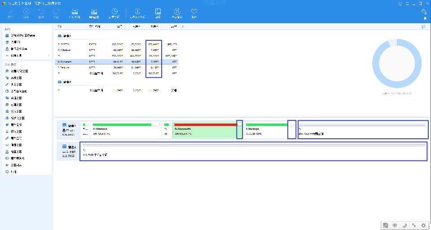Select the D: Documents row in partition table
The height and width of the screenshot is (230, 431).
coord(117,62)
